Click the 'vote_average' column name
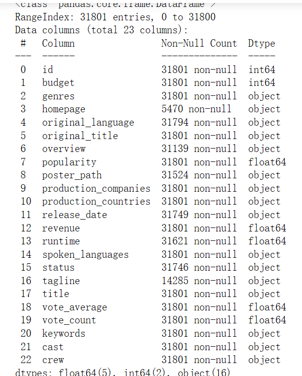The width and height of the screenshot is (302, 376). pyautogui.click(x=74, y=307)
